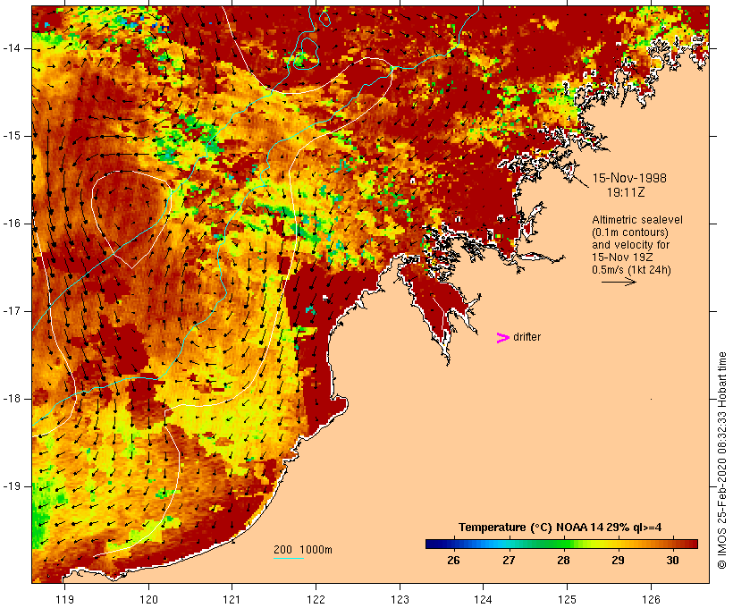The width and height of the screenshot is (733, 608).
Task: Click the longitude axis label '121'
Action: coord(232,599)
